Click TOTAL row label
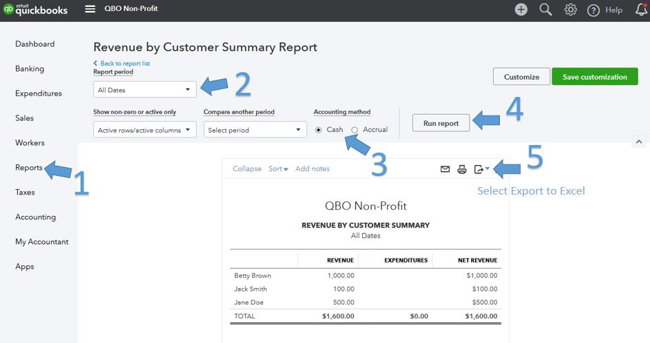The width and height of the screenshot is (650, 343). (x=244, y=316)
